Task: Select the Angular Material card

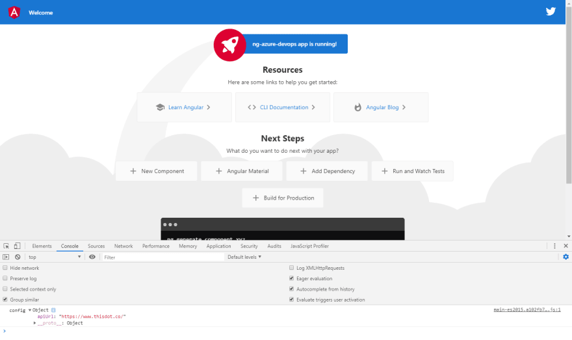Action: point(242,171)
